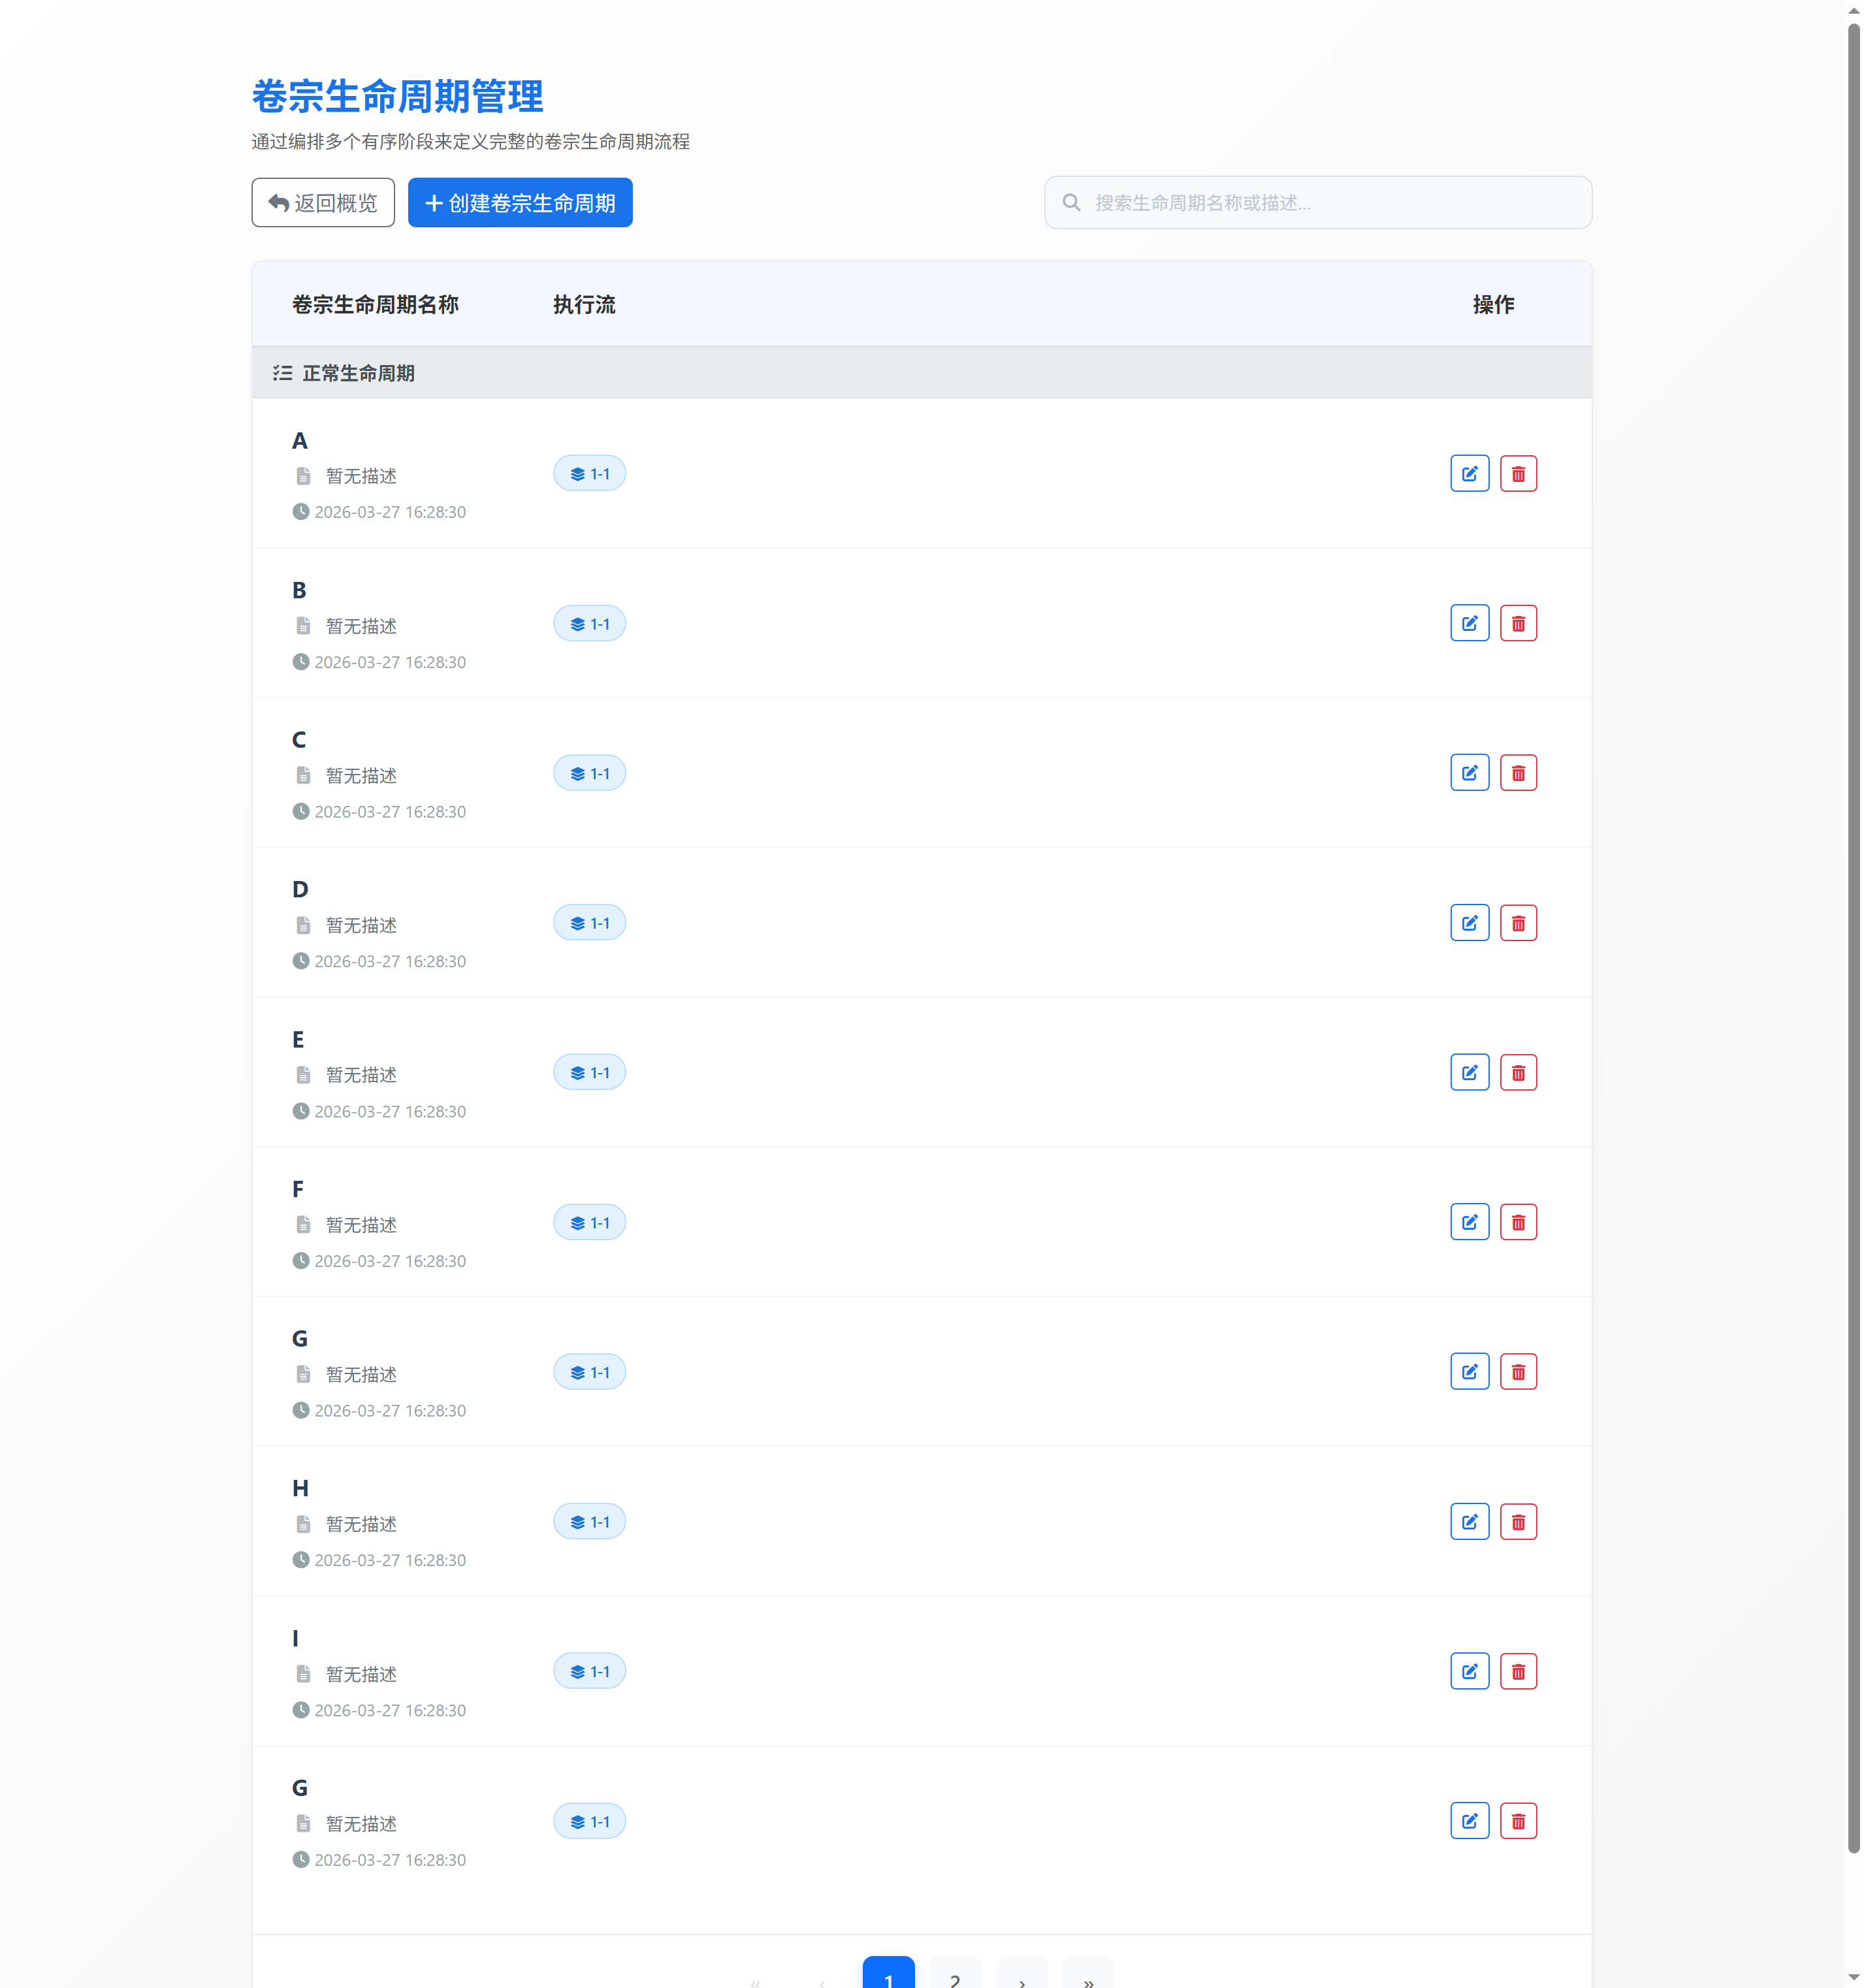The image size is (1864, 1988).
Task: Open the editor for lifecycle E
Action: (x=1469, y=1073)
